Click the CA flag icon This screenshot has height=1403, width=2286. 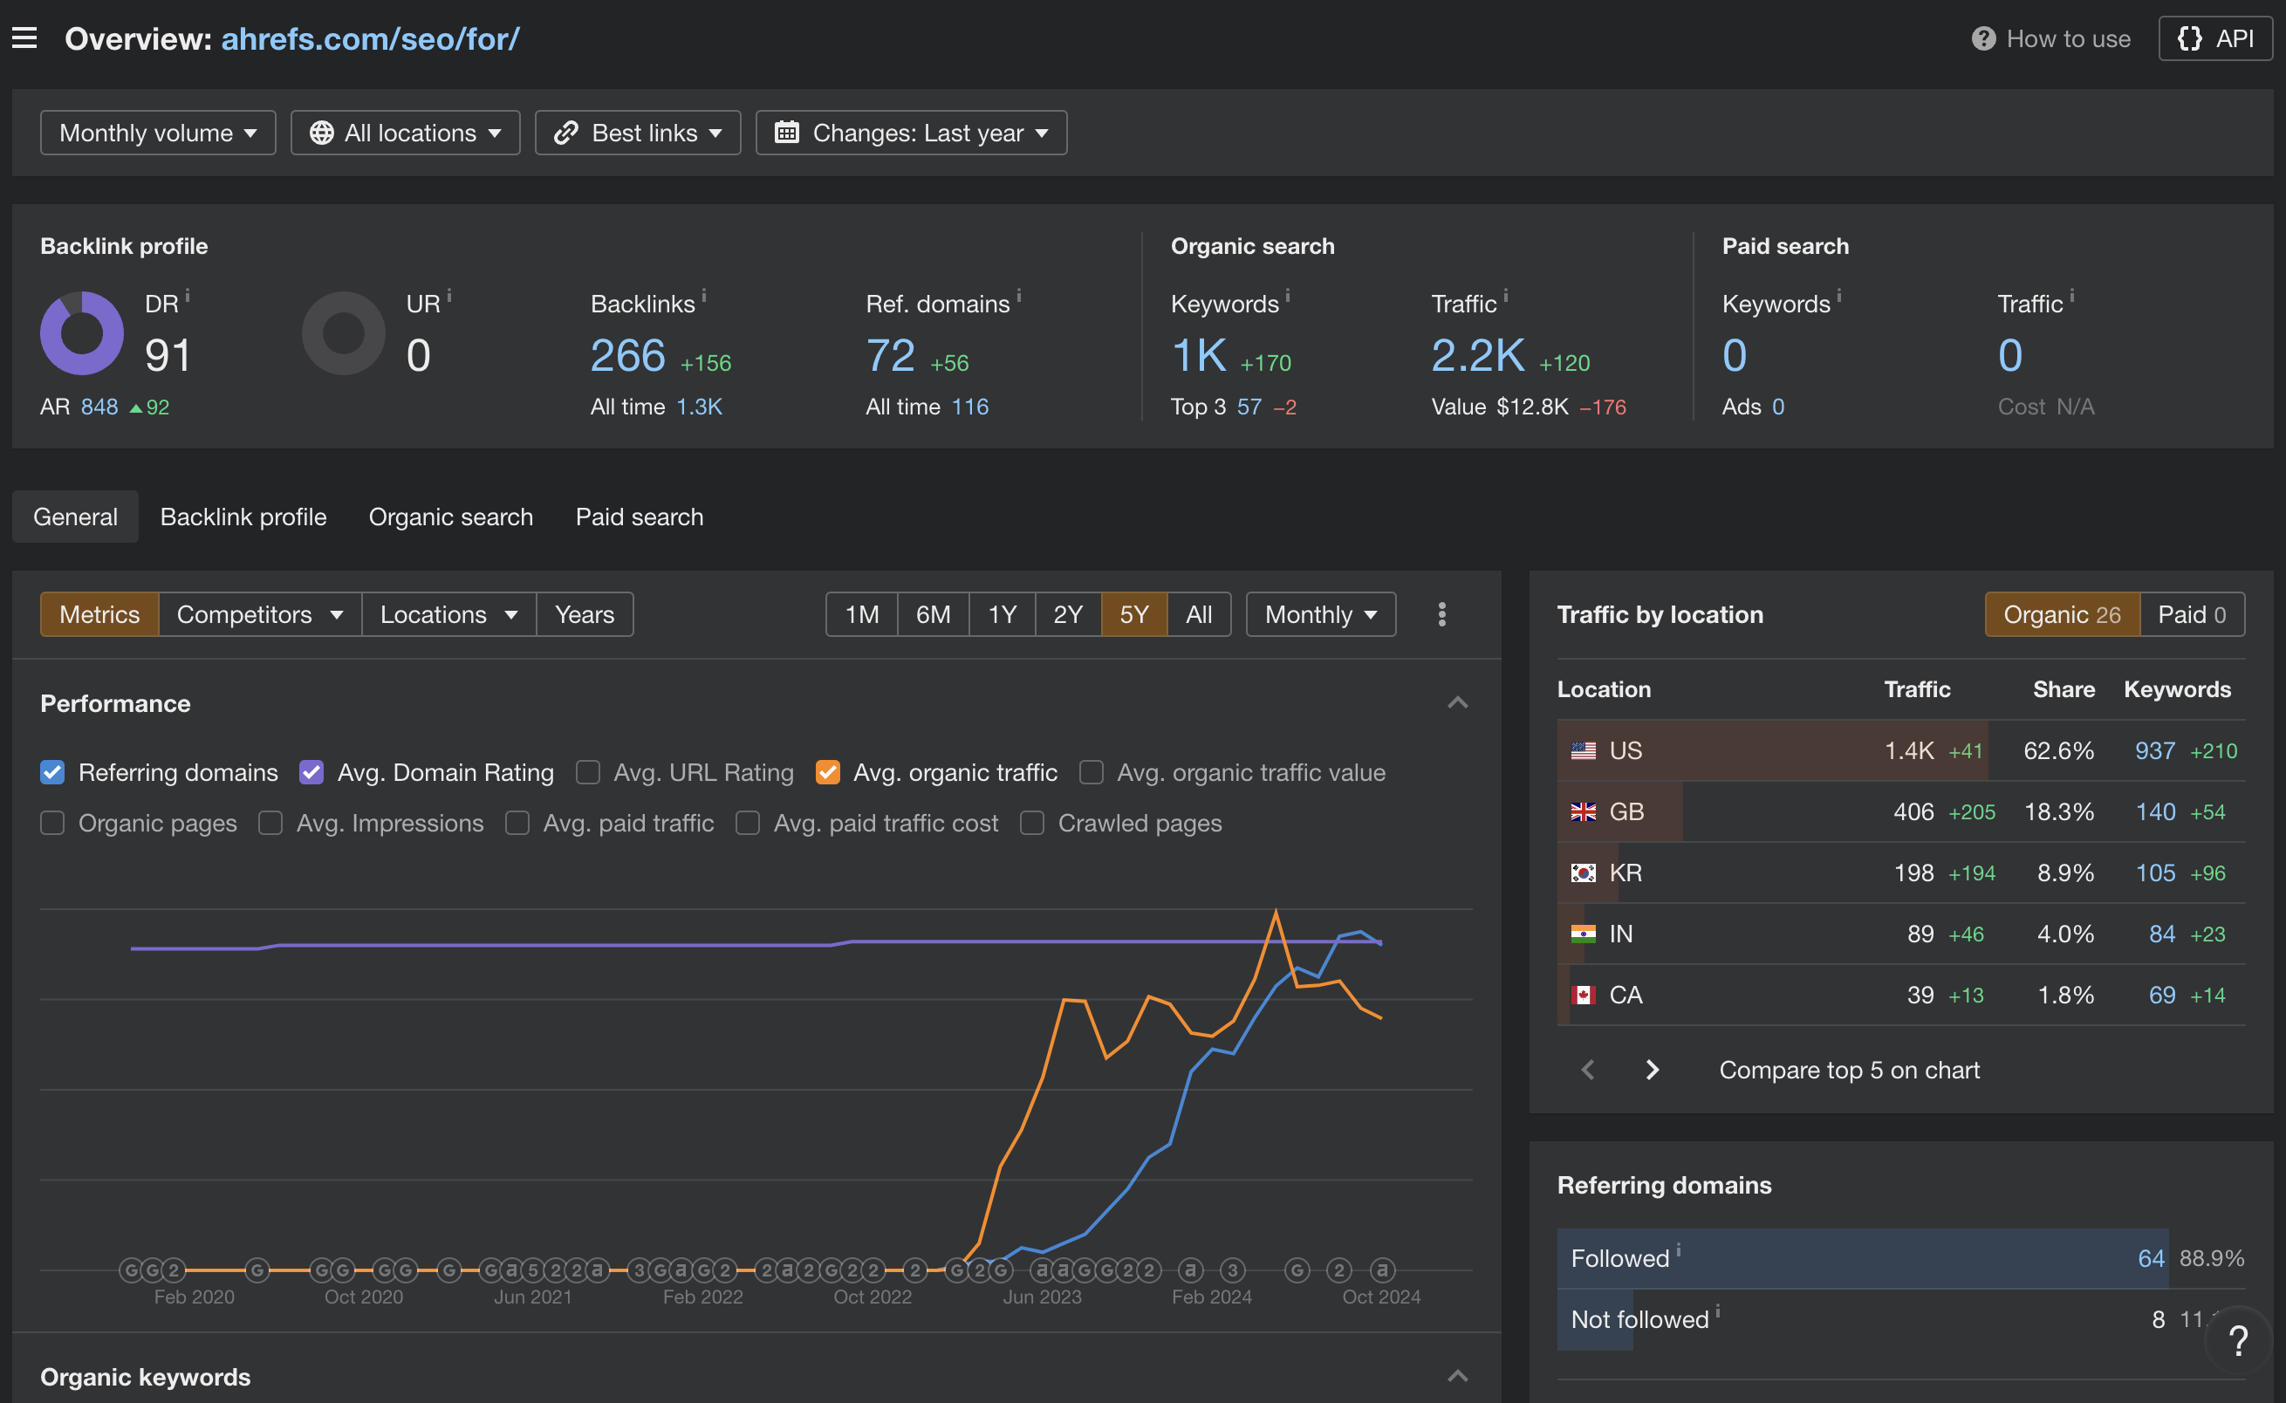(1583, 995)
